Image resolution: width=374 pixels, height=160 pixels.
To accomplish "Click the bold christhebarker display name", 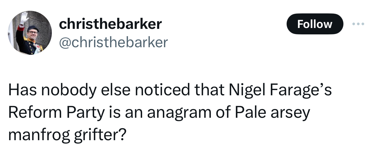I will click(x=110, y=24).
